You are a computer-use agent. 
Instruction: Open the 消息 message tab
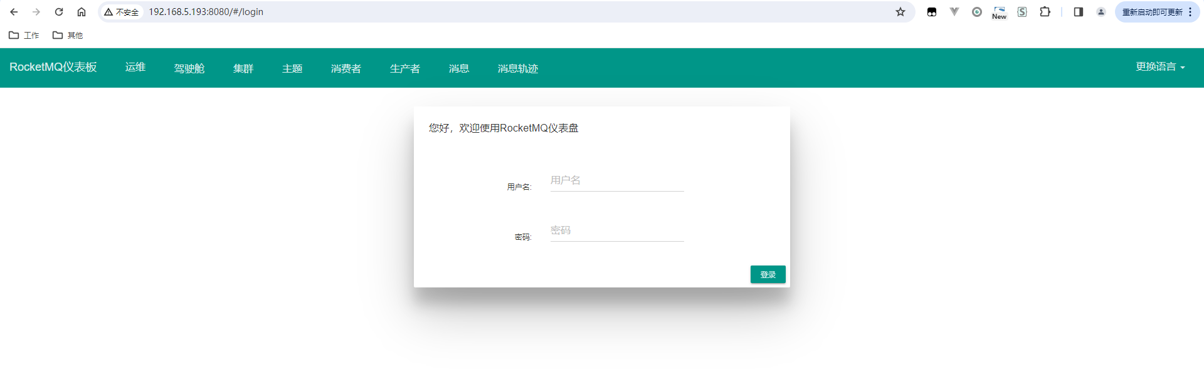point(459,68)
